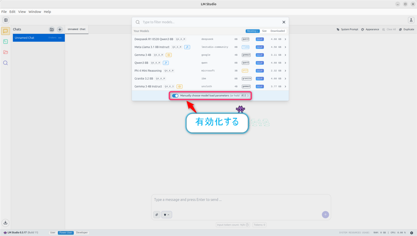Viewport: 417px width, 236px height.
Task: Open the View menu
Action: [x=22, y=11]
